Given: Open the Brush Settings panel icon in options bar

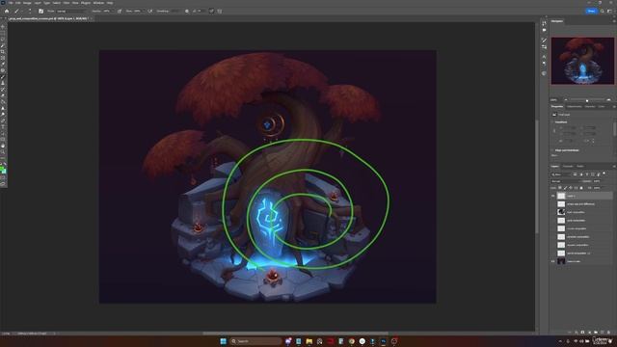Looking at the screenshot, I should point(40,11).
